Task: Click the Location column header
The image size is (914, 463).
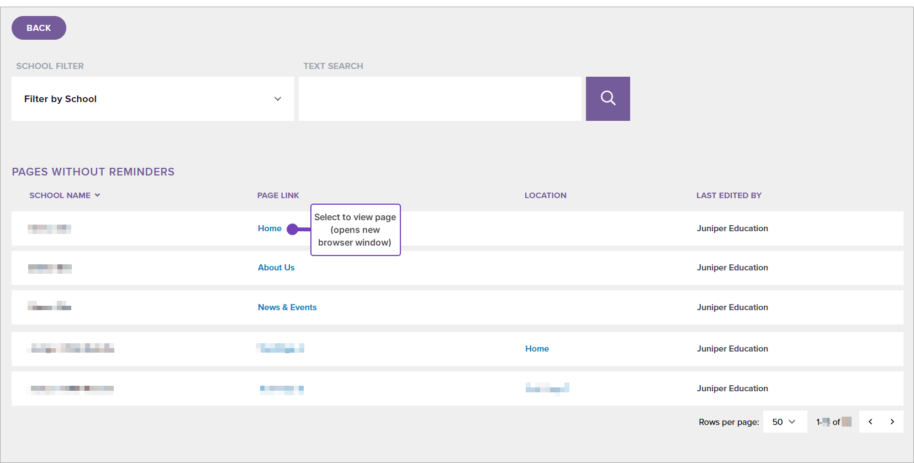Action: (545, 195)
